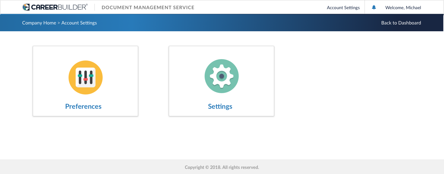
Task: Click the Preferences card title text
Action: (x=83, y=106)
